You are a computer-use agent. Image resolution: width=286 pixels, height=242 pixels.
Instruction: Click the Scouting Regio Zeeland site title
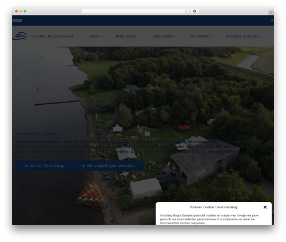[52, 36]
